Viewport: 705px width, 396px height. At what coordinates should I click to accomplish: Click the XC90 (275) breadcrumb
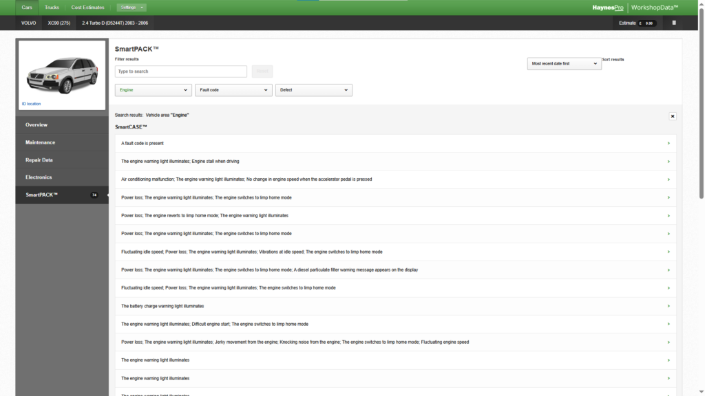(x=59, y=23)
